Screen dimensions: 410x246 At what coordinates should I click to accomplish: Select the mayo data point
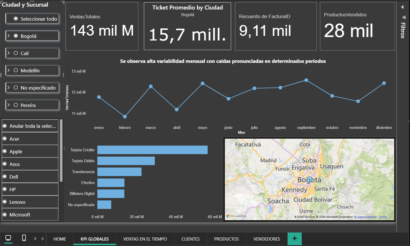202,83
